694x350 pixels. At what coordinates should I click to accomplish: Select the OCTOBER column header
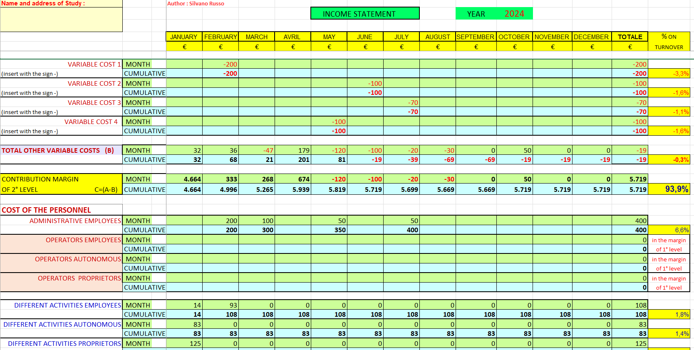pos(515,37)
